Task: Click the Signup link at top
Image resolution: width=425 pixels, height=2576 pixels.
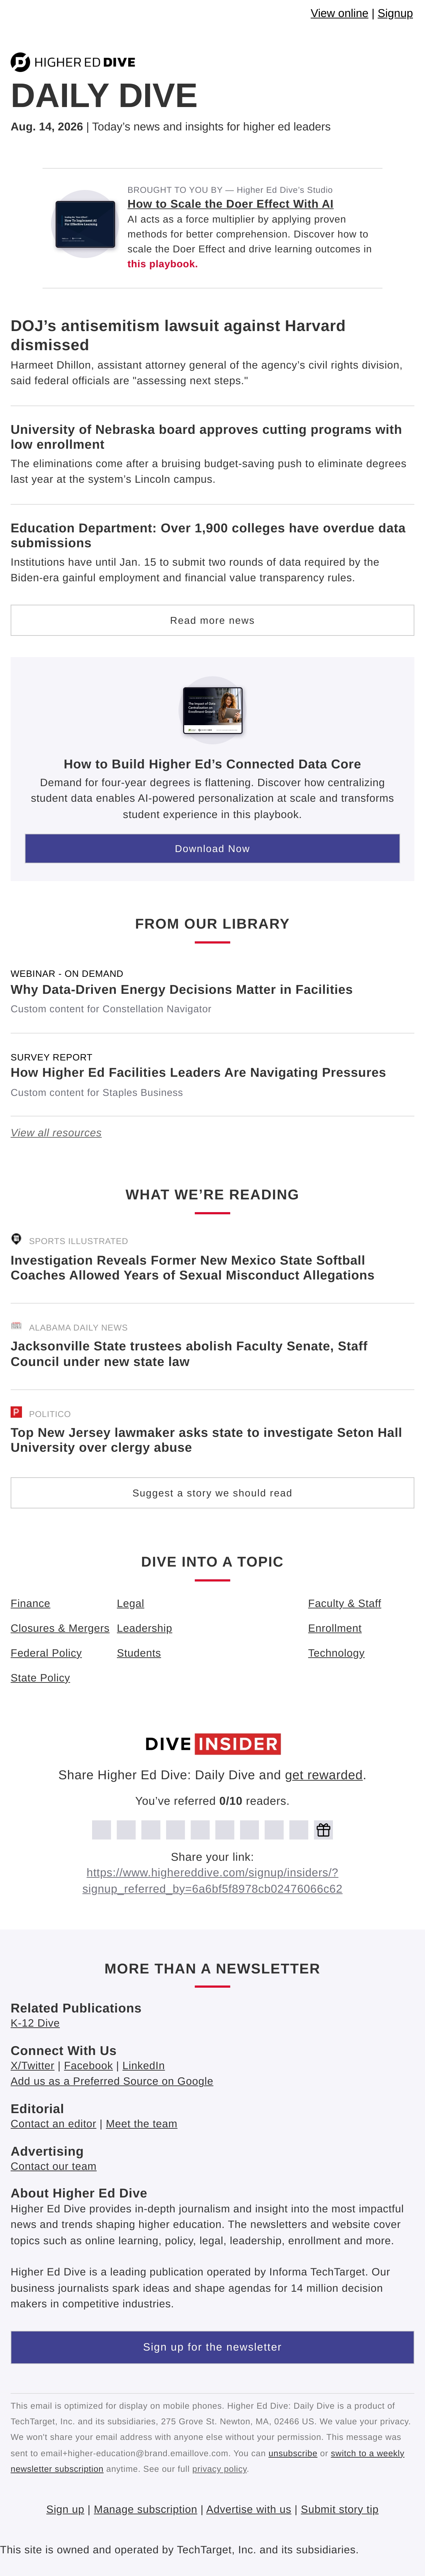Action: (395, 13)
